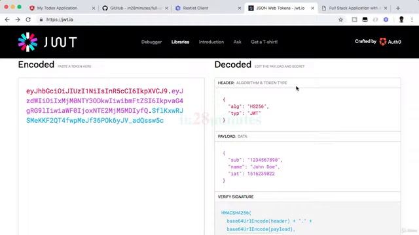Click the "iat": 1516239022 line
This screenshot has height=235, width=419.
tap(251, 174)
